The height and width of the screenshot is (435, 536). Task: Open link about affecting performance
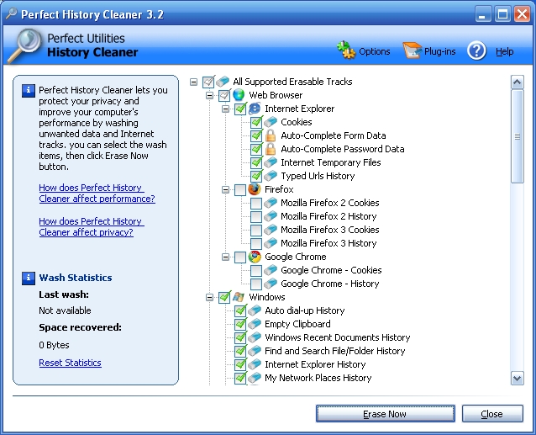click(97, 193)
